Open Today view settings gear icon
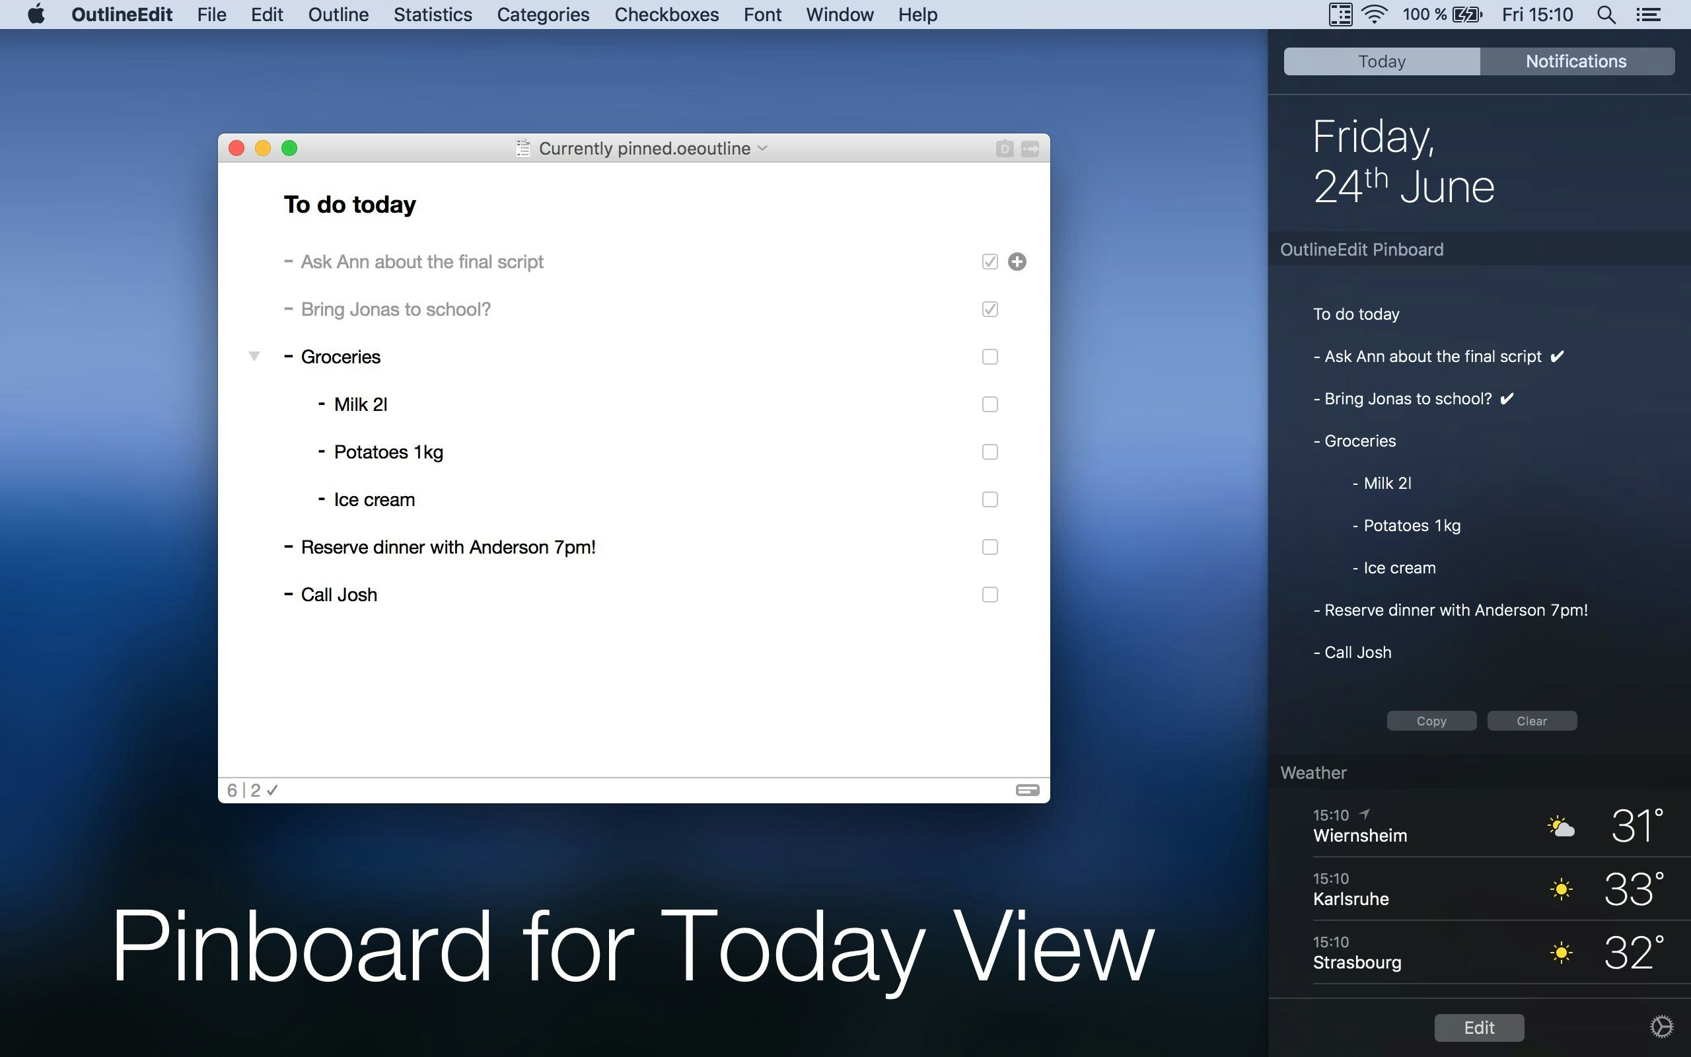Screen dimensions: 1691x1057 click(1661, 1027)
